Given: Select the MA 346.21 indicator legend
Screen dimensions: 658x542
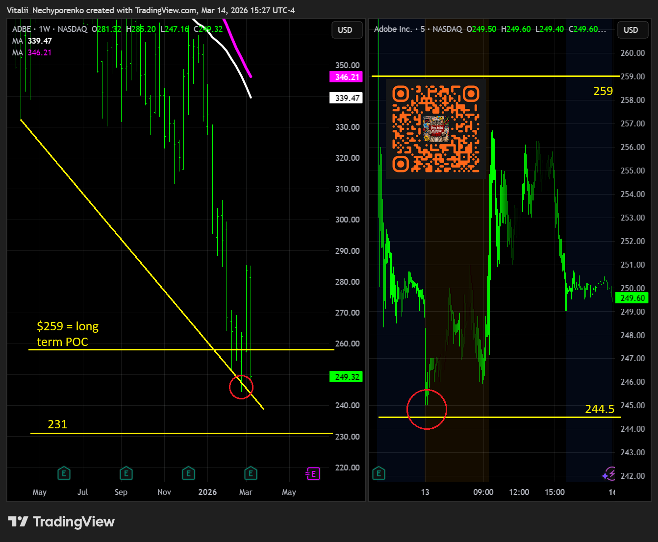Looking at the screenshot, I should click(x=32, y=52).
